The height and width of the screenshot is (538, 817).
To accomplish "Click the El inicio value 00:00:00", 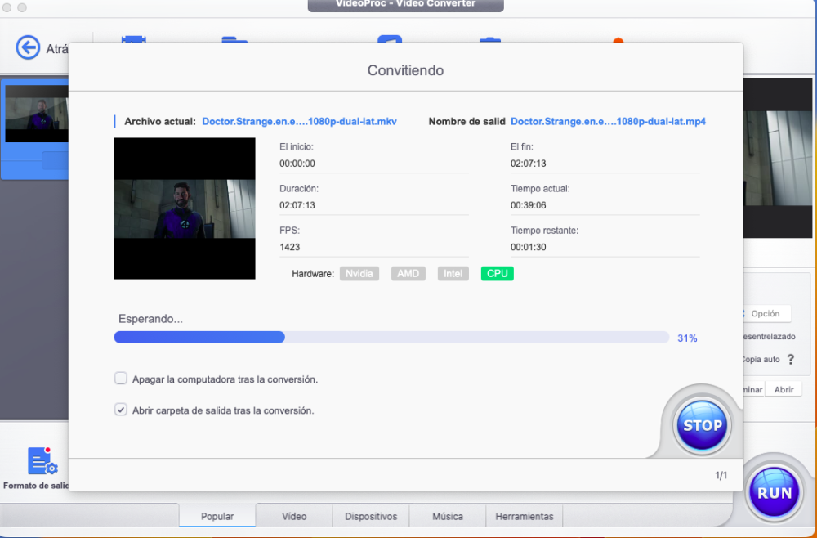I will click(297, 164).
